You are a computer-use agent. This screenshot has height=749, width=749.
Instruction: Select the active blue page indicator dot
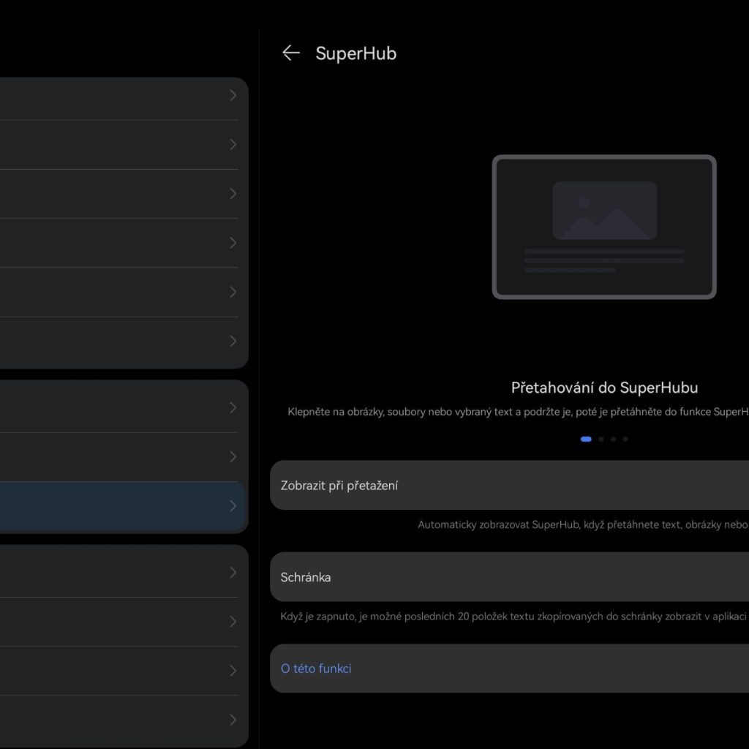pos(586,440)
